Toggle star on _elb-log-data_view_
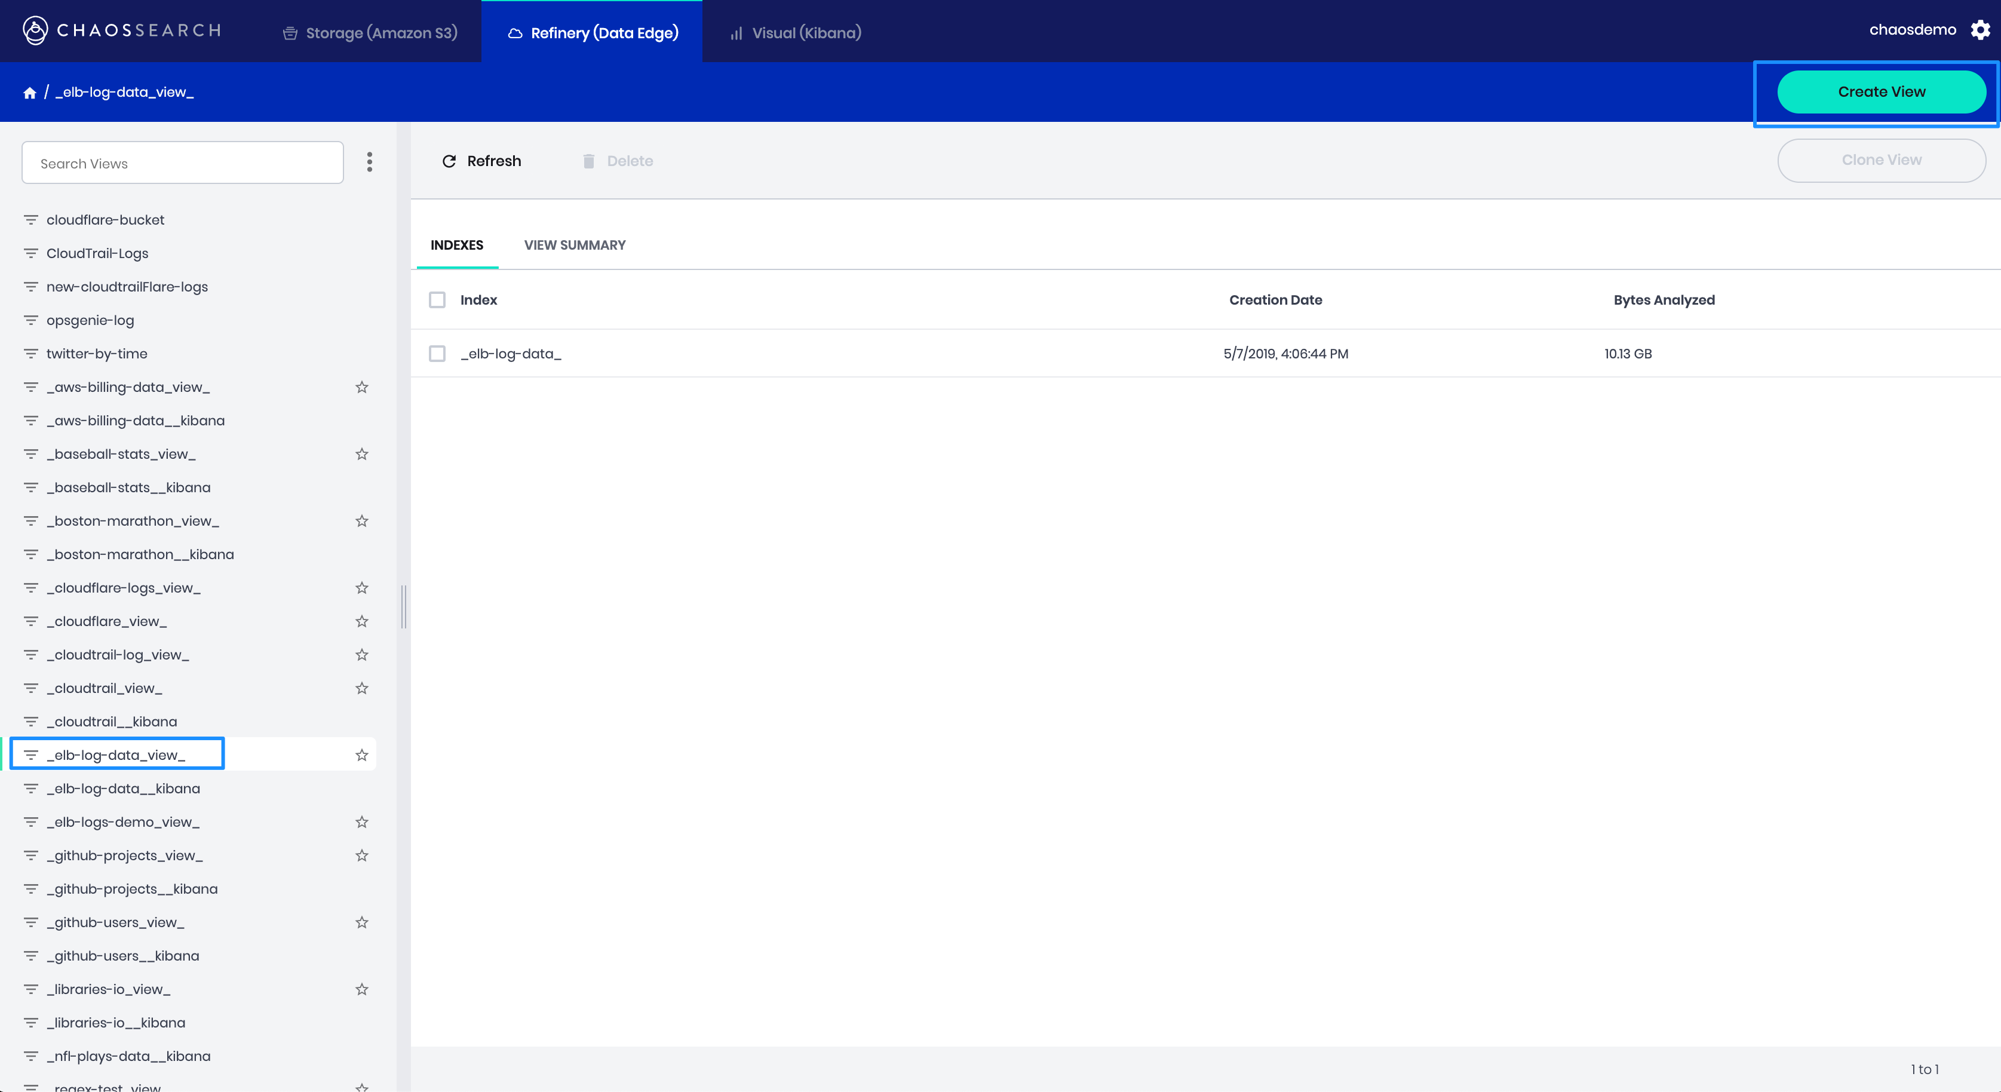This screenshot has width=2001, height=1092. [x=362, y=755]
